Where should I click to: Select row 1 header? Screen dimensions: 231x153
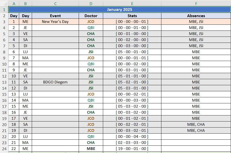(4, 10)
